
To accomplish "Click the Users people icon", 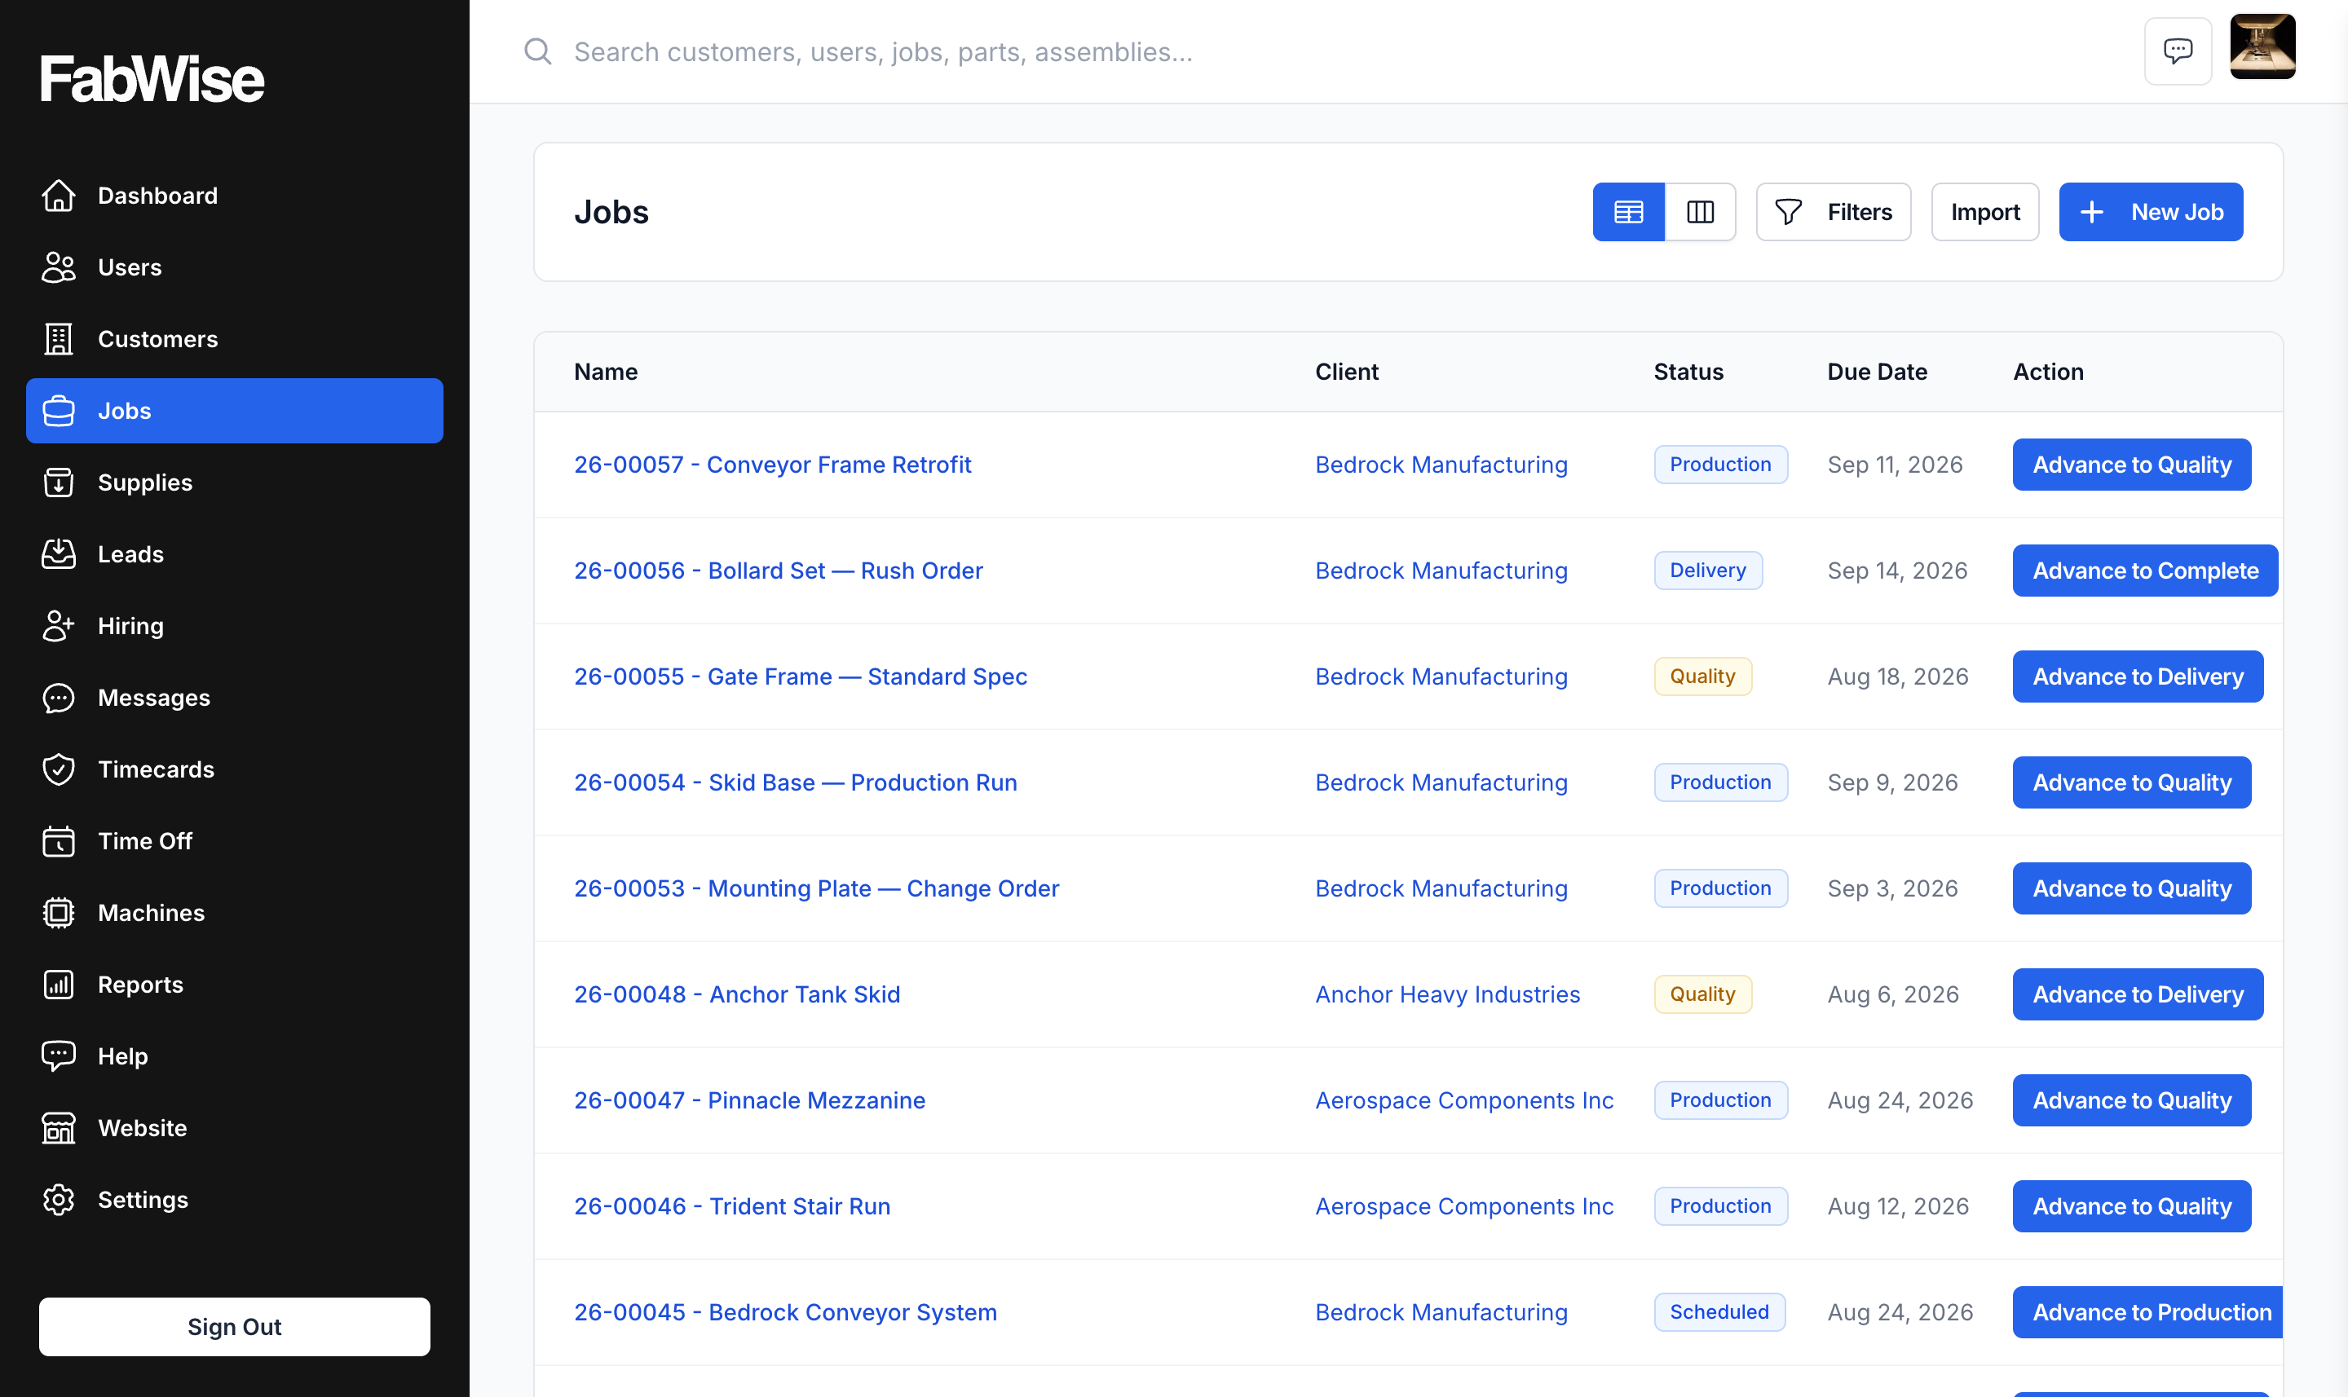I will coord(59,267).
